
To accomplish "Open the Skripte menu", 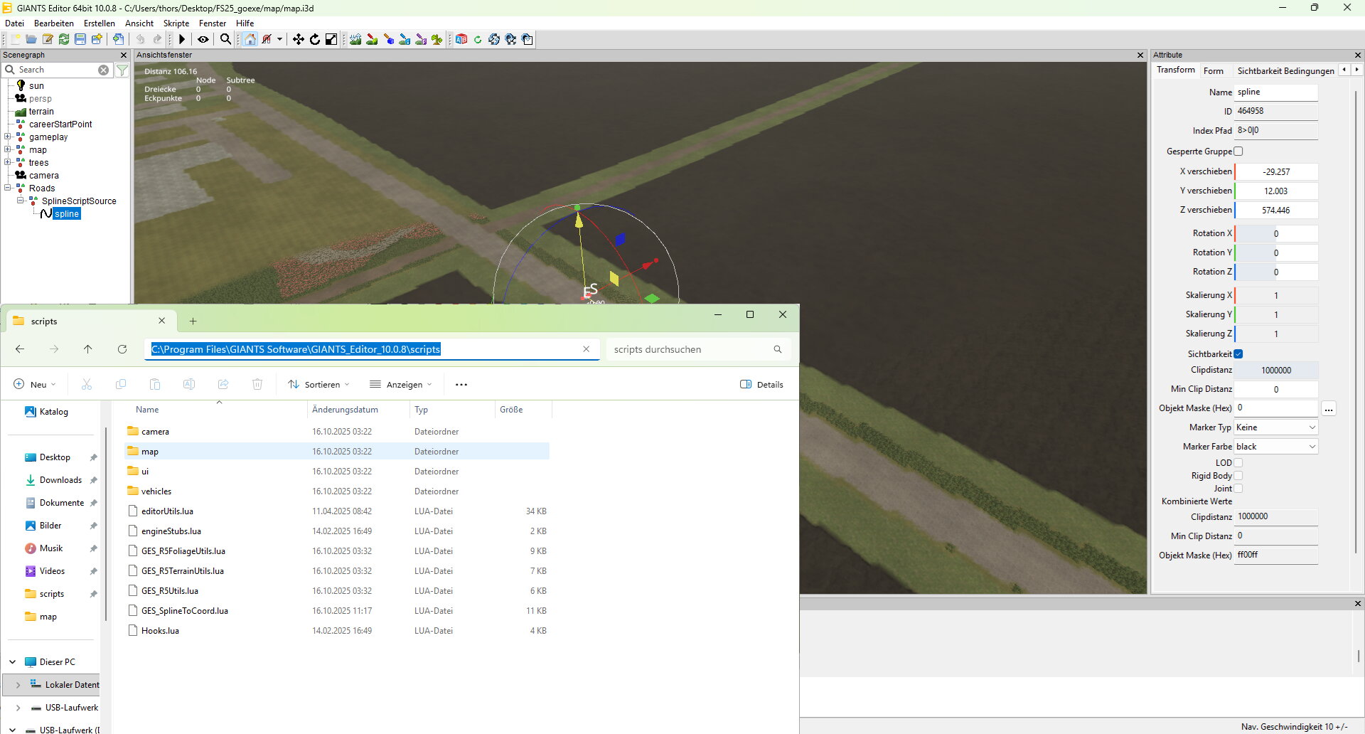I will coord(176,23).
